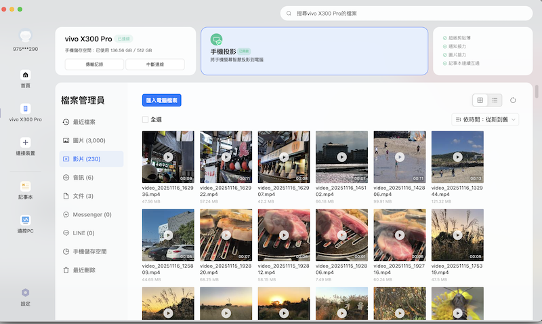This screenshot has height=324, width=542.
Task: Click 匯入電腦檔案 button
Action: (162, 100)
